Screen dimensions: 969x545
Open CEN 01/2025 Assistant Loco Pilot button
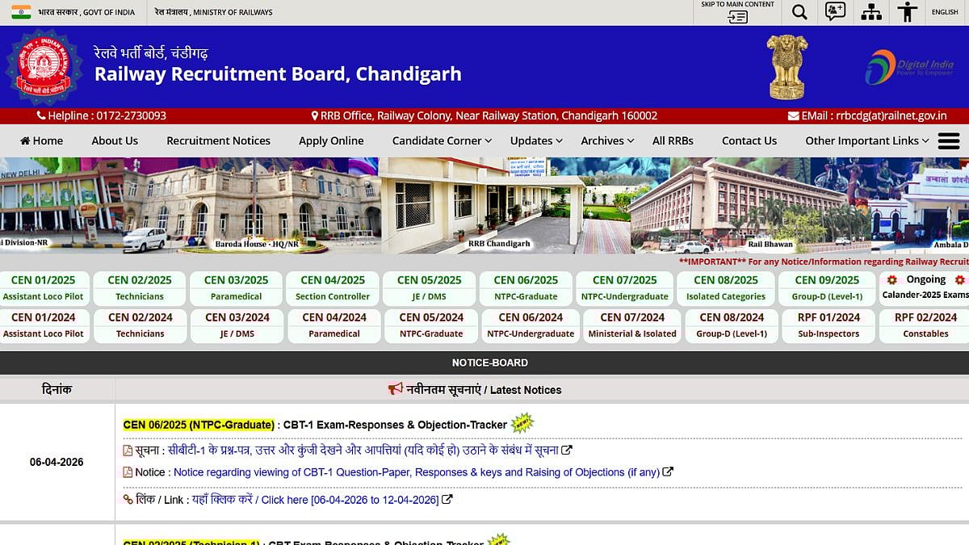[44, 288]
